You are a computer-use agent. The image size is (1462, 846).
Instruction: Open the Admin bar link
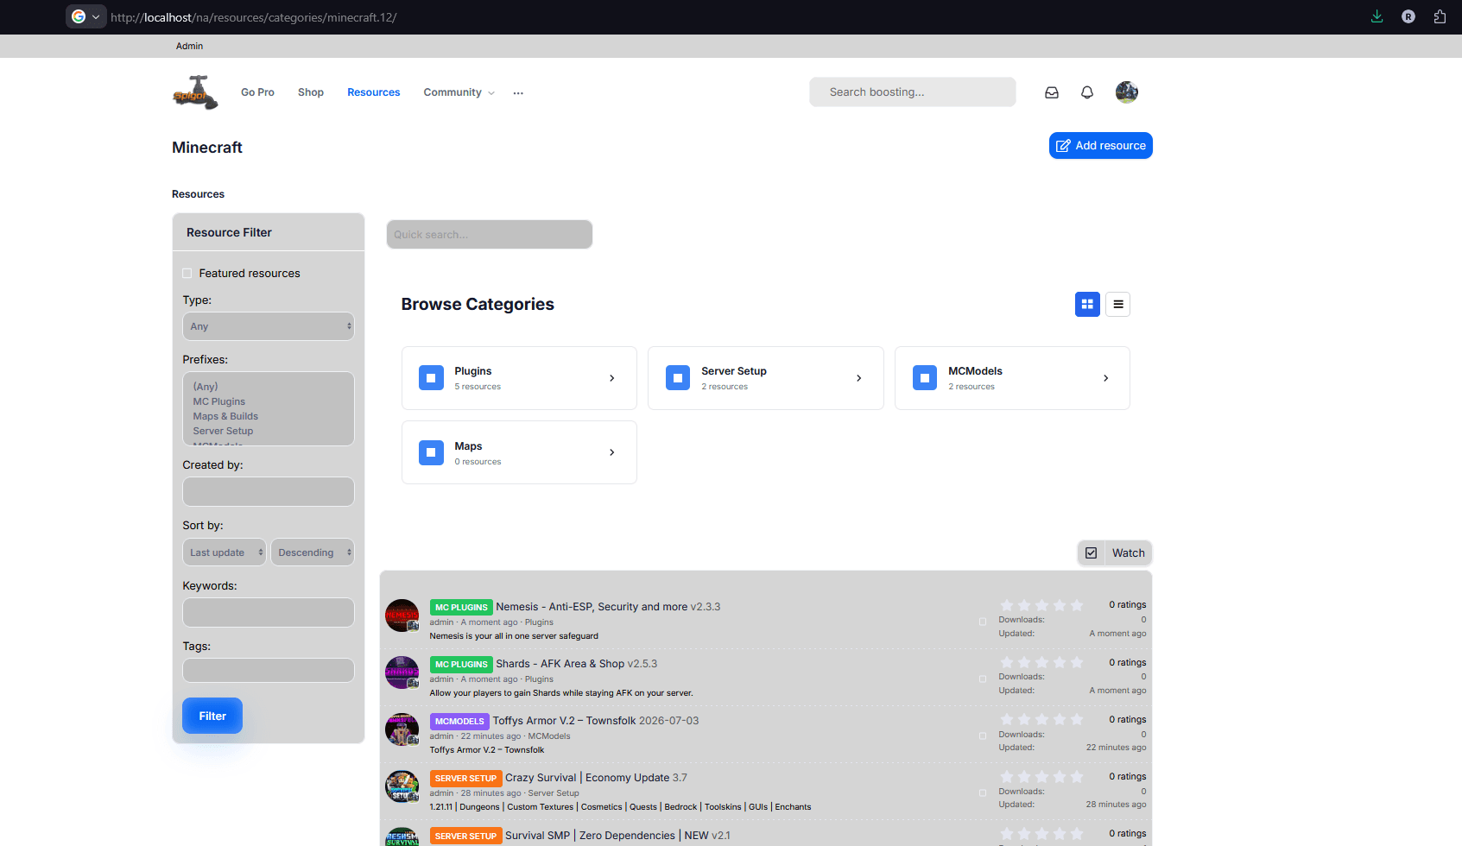[x=190, y=46]
